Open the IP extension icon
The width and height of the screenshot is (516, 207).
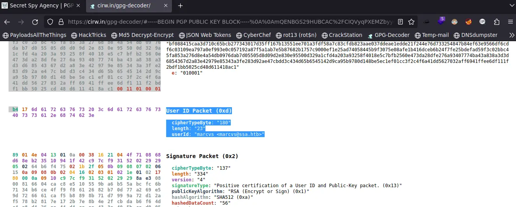pyautogui.click(x=483, y=22)
